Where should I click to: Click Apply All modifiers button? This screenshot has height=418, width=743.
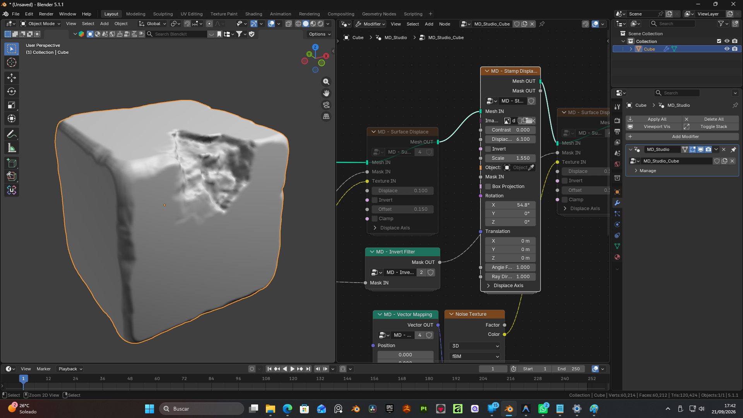[653, 119]
